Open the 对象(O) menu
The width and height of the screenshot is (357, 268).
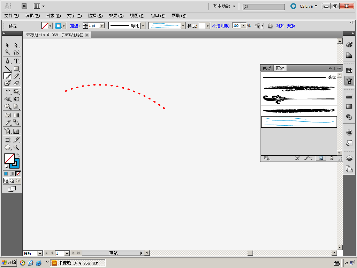(53, 15)
